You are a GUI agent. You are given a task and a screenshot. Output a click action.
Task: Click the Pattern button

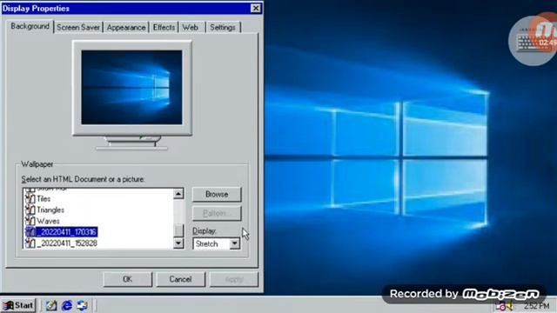coord(217,213)
